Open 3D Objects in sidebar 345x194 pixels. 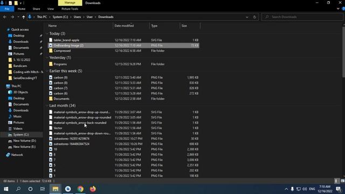[x=20, y=92]
